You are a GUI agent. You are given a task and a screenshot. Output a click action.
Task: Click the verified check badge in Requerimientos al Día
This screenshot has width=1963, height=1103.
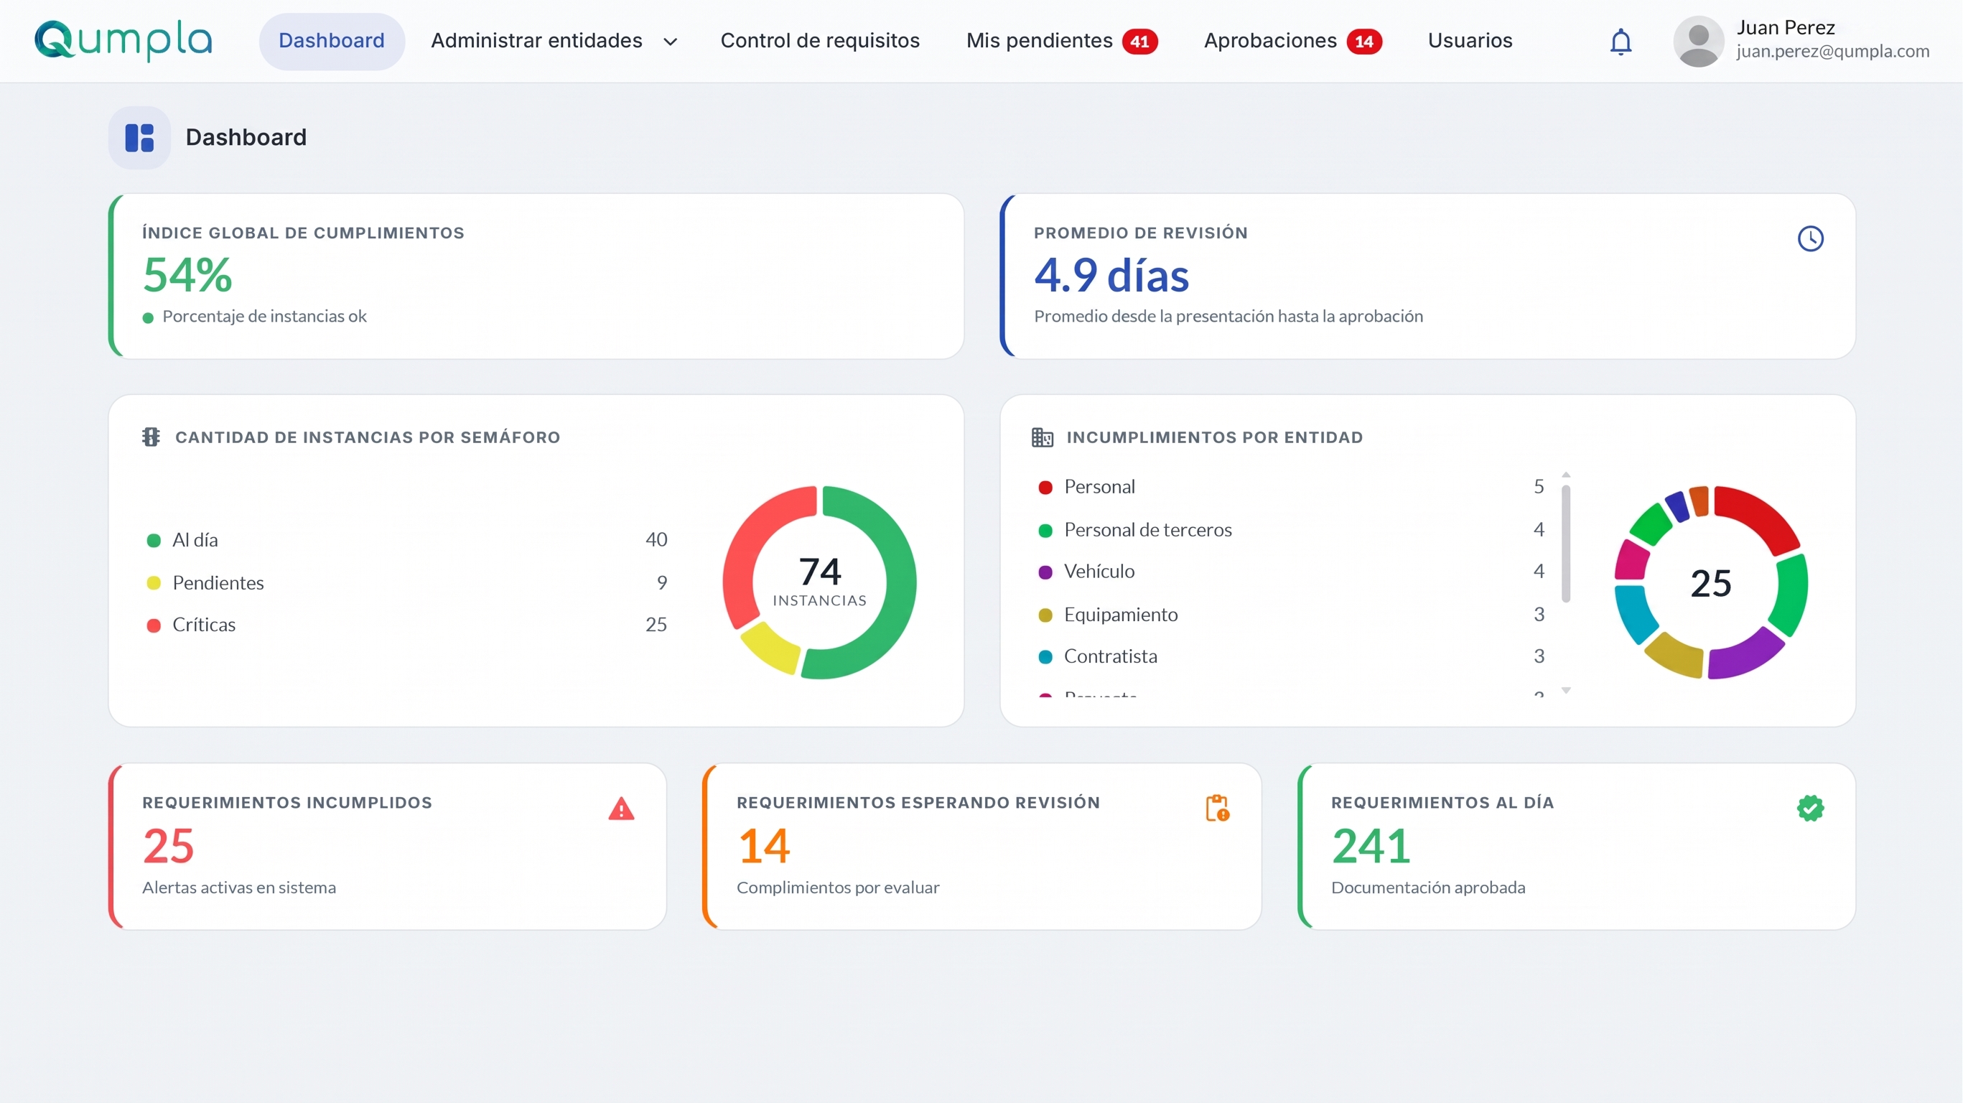pyautogui.click(x=1810, y=808)
